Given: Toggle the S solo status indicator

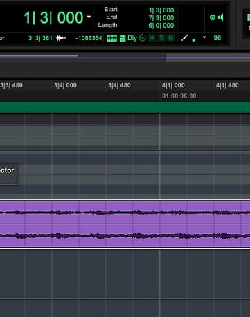Looking at the screenshot, I should click(x=161, y=38).
